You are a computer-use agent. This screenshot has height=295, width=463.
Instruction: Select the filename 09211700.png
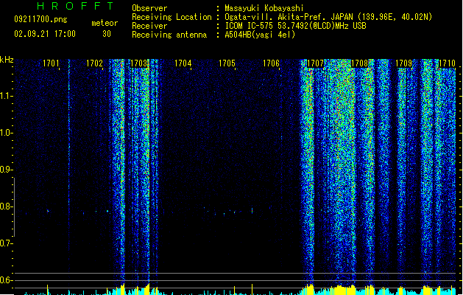pos(40,19)
